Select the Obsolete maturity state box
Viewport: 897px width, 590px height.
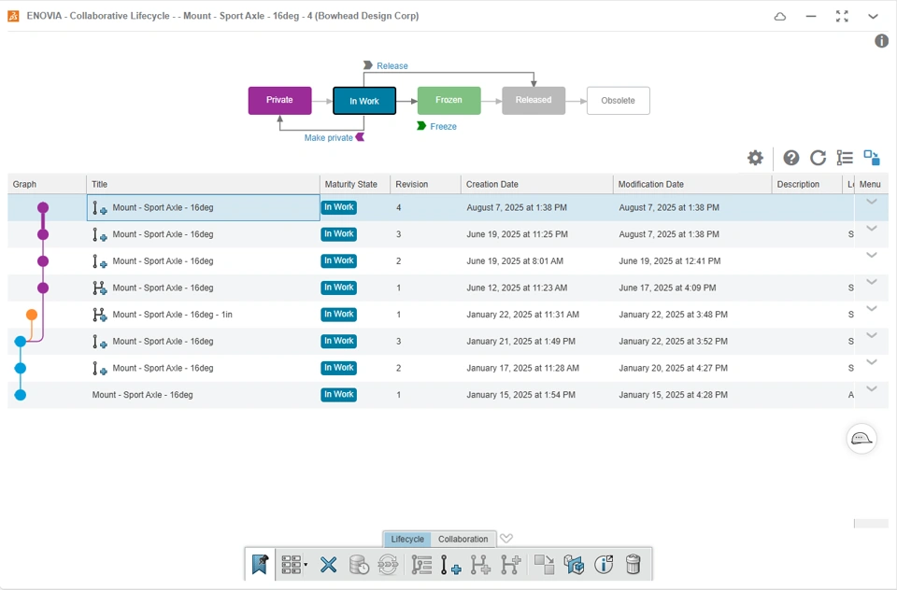pos(619,101)
